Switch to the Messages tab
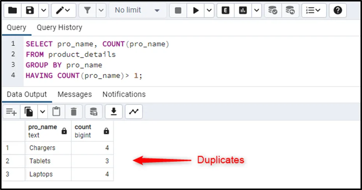362x190 pixels. pyautogui.click(x=74, y=95)
